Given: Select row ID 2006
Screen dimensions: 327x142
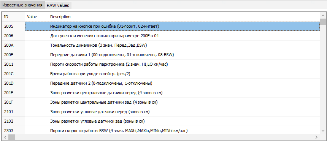Looking at the screenshot, I should click(x=161, y=36).
